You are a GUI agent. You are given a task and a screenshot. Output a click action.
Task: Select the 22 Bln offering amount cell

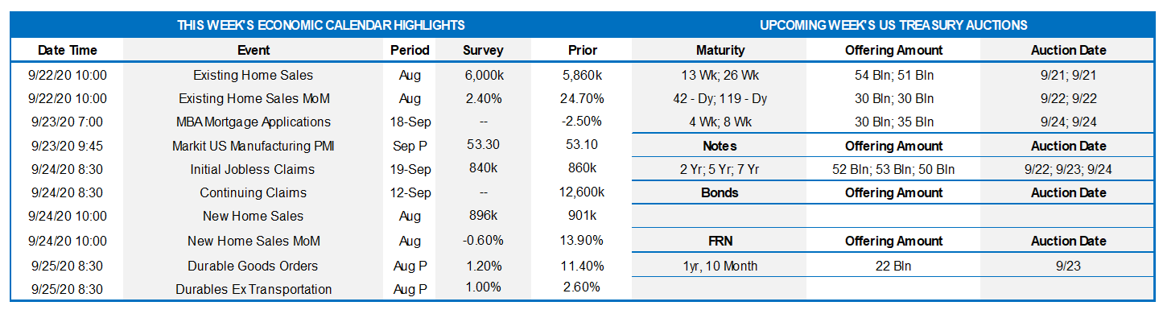[893, 266]
